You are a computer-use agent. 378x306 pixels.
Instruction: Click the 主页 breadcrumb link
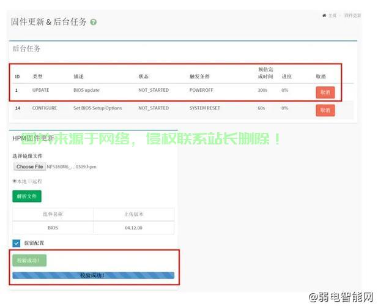pos(333,15)
